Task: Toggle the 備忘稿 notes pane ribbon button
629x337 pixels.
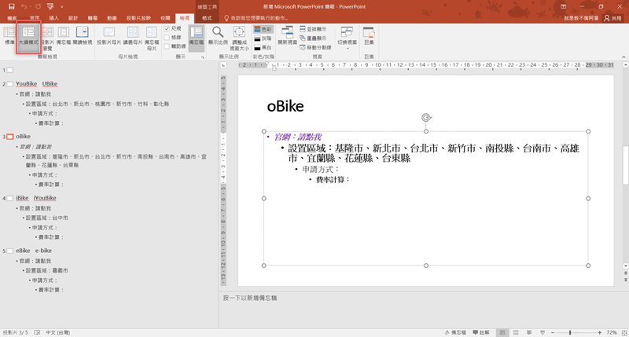Action: point(197,36)
